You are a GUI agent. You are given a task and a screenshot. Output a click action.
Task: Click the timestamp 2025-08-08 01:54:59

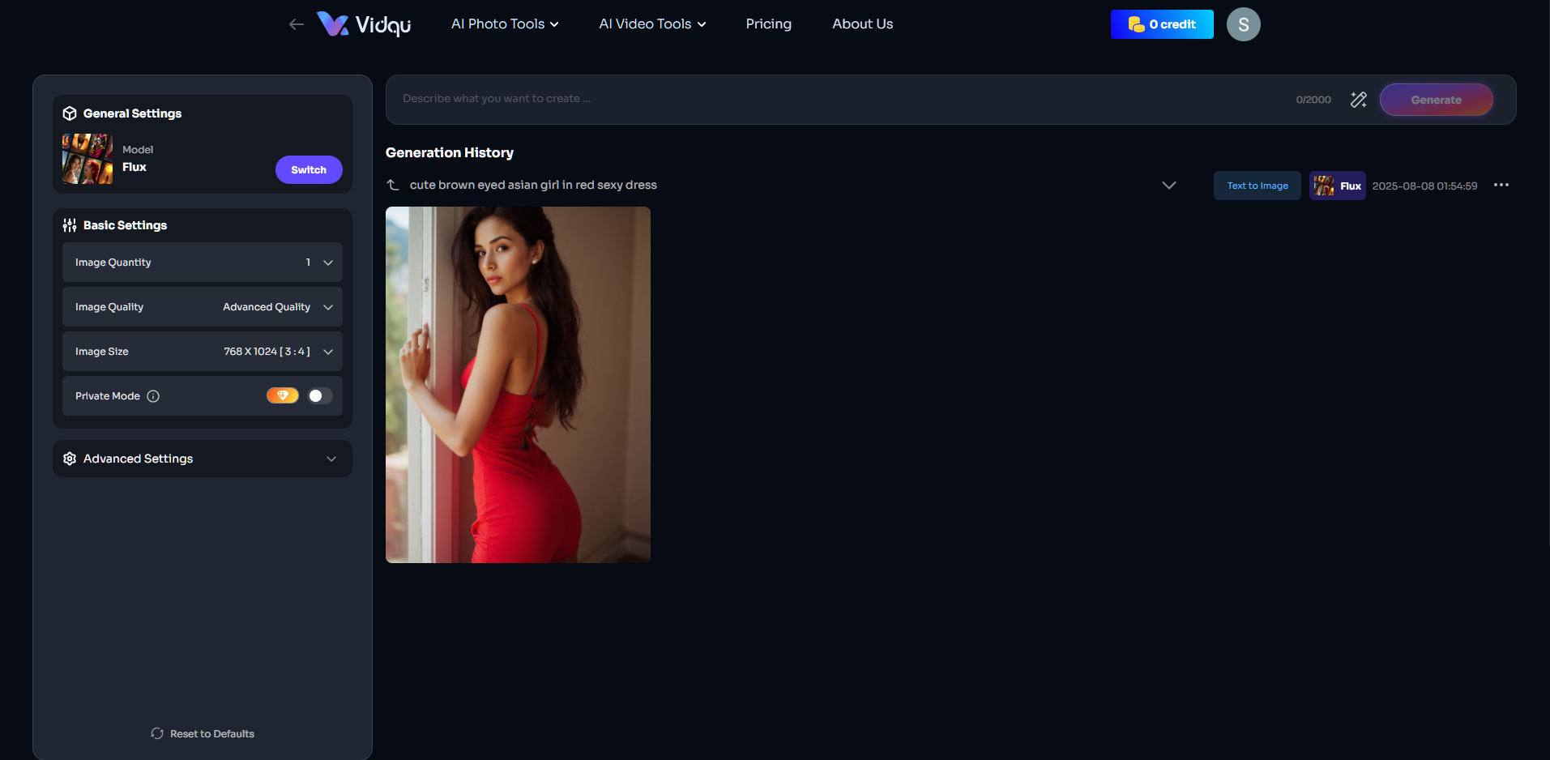(1424, 186)
